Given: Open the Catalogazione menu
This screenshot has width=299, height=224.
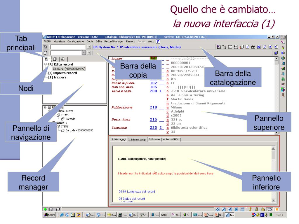Looking at the screenshot, I should click(x=76, y=41).
